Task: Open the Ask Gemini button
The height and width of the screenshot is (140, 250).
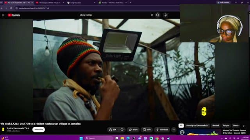Action: (x=223, y=3)
